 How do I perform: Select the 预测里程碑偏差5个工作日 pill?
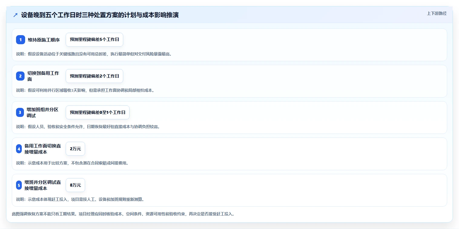click(x=94, y=40)
